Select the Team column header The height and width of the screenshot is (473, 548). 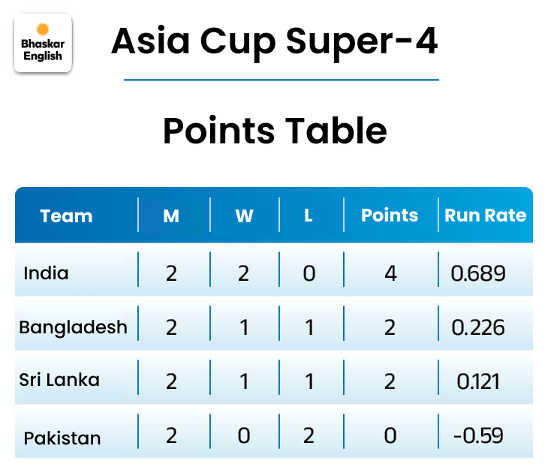tap(66, 216)
